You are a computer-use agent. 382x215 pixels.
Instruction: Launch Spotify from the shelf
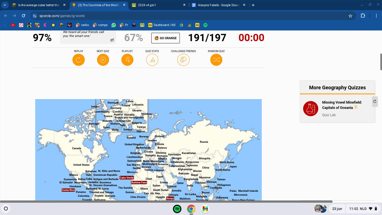177,209
